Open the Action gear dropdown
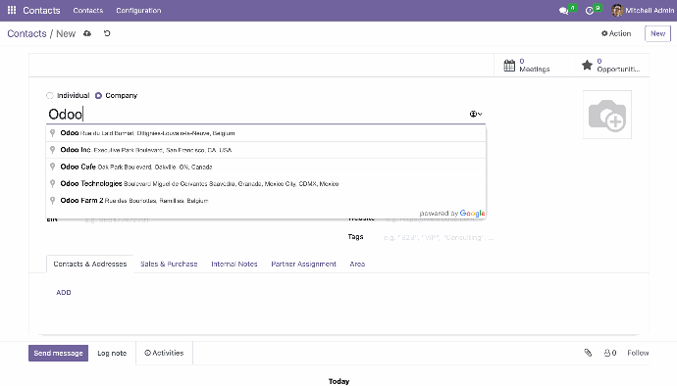Viewport: 677px width, 386px height. [616, 33]
